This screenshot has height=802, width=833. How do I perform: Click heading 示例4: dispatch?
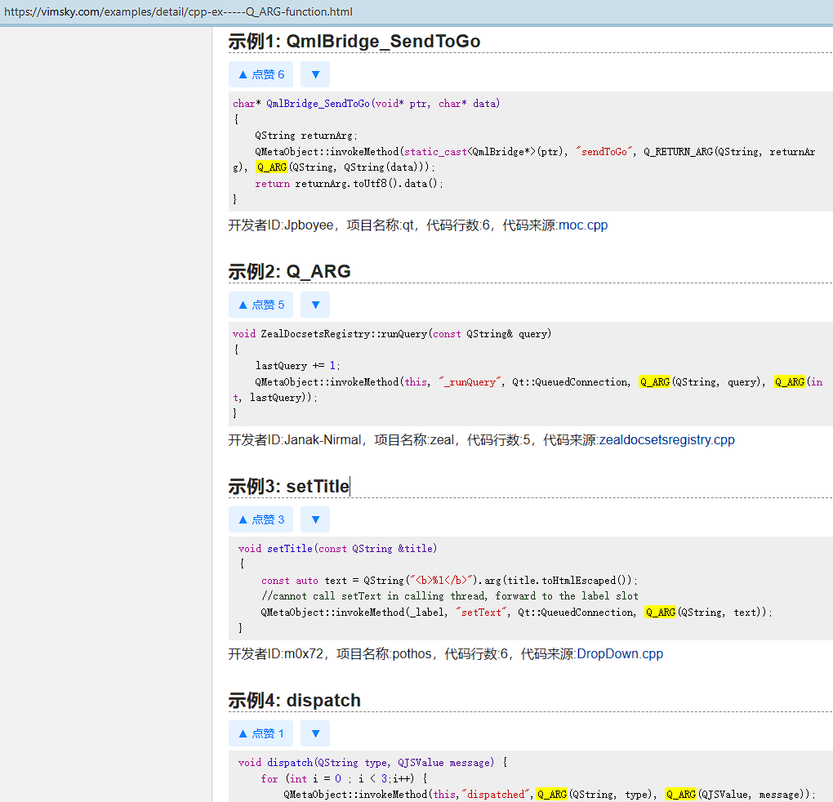(294, 700)
